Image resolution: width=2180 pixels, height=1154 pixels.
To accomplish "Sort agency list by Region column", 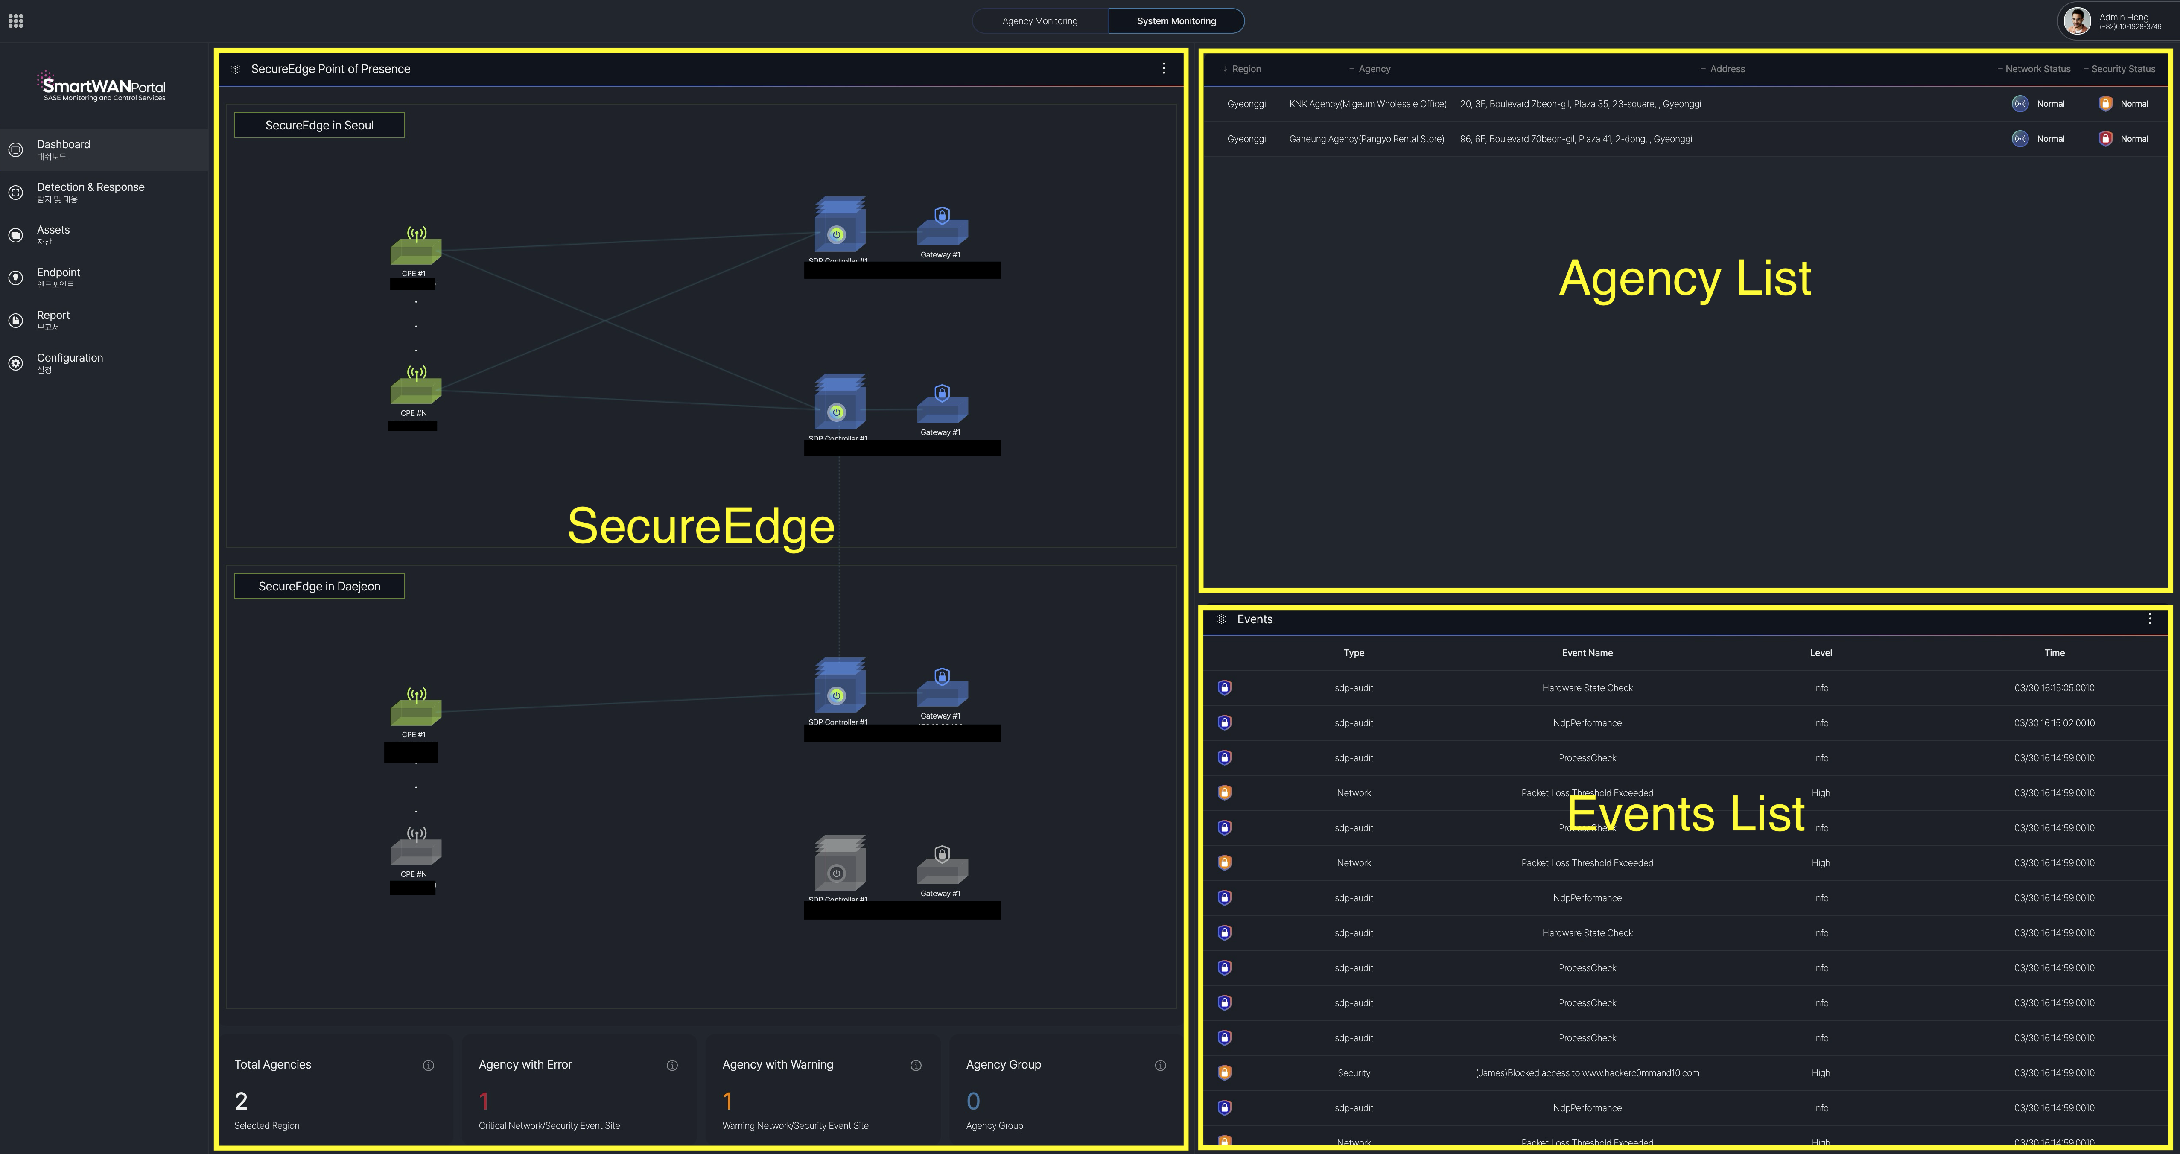I will pyautogui.click(x=1245, y=70).
